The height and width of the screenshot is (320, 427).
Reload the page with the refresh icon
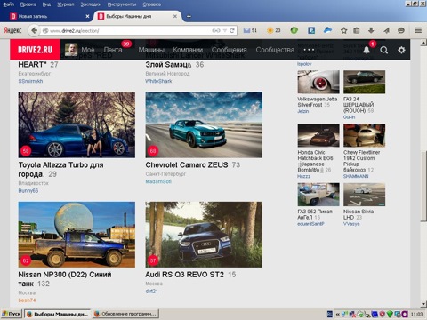pos(232,30)
